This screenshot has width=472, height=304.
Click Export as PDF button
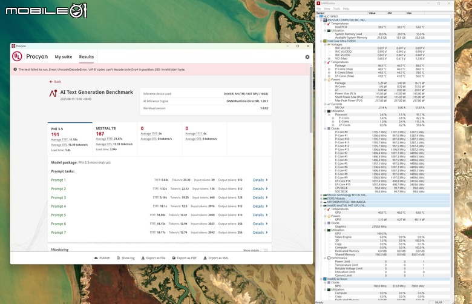[184, 258]
